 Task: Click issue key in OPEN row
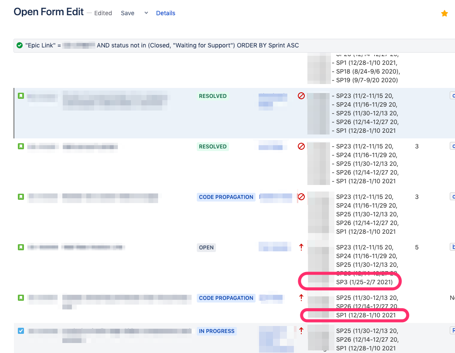pyautogui.click(x=43, y=247)
